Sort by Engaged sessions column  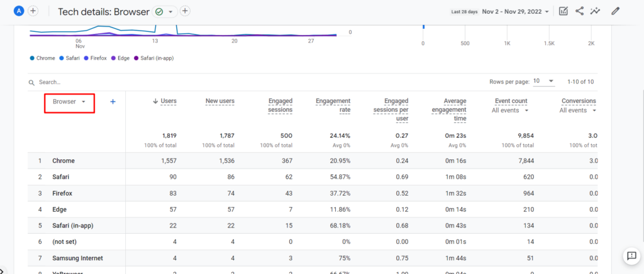click(280, 105)
